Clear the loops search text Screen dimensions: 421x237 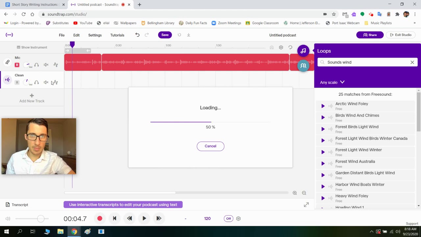[412, 62]
